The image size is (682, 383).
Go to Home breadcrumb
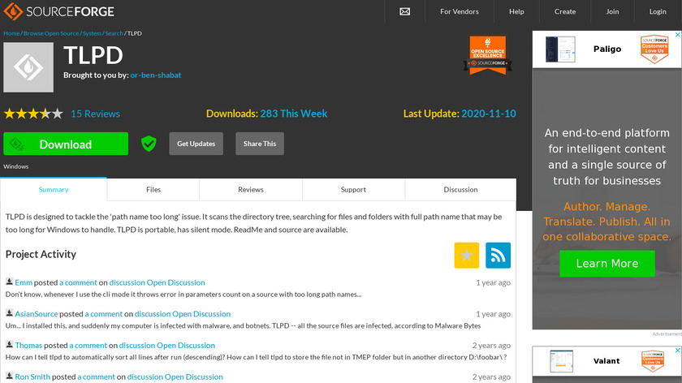(x=11, y=33)
